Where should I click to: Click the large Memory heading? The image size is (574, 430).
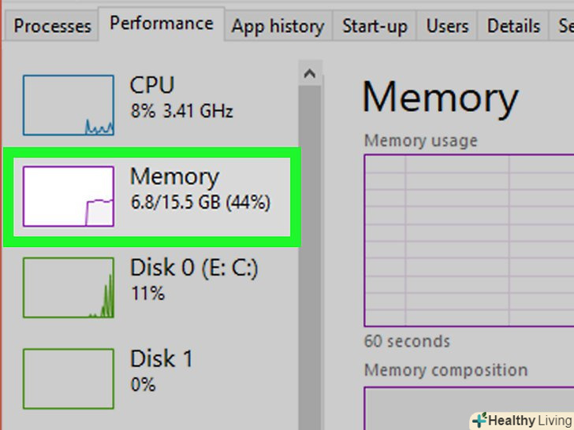tap(440, 98)
